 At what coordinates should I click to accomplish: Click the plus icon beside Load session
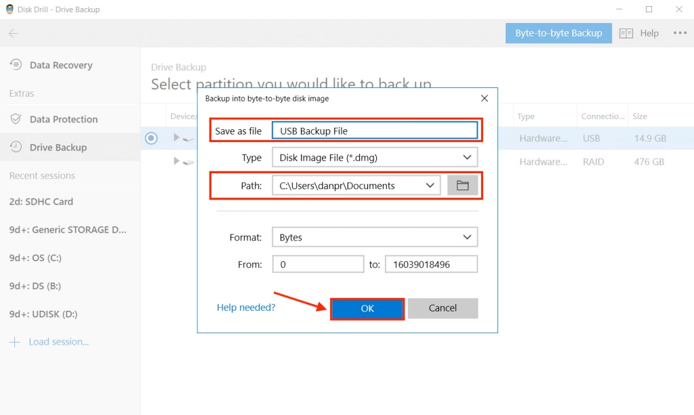[15, 342]
